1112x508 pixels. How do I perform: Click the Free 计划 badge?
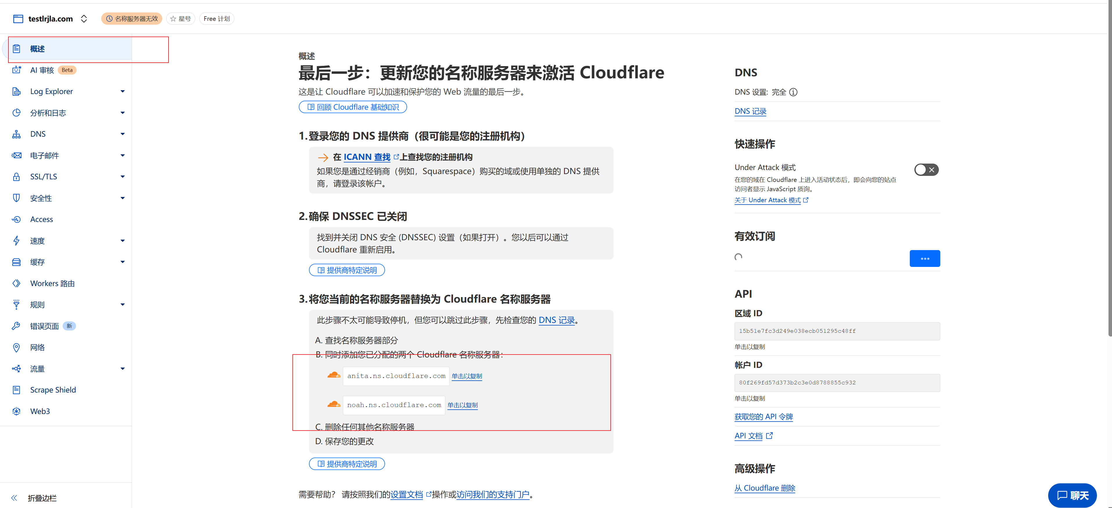coord(217,19)
